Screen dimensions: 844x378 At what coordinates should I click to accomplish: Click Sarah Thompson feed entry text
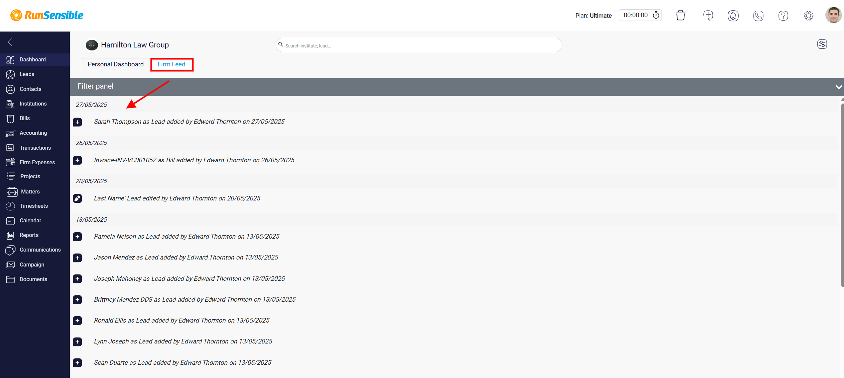pyautogui.click(x=189, y=122)
